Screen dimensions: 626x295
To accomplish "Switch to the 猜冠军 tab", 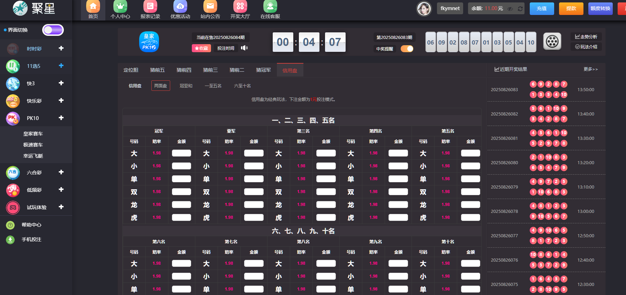I will click(x=263, y=70).
